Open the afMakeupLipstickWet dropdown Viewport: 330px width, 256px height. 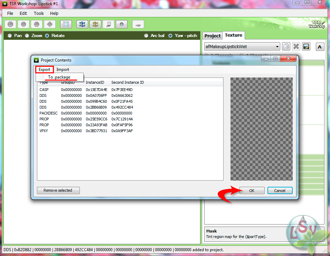coord(242,47)
